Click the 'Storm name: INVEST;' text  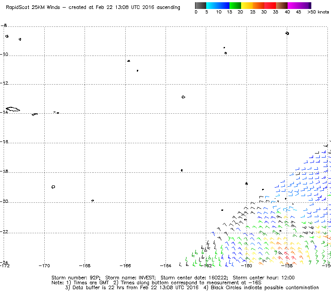pos(130,278)
